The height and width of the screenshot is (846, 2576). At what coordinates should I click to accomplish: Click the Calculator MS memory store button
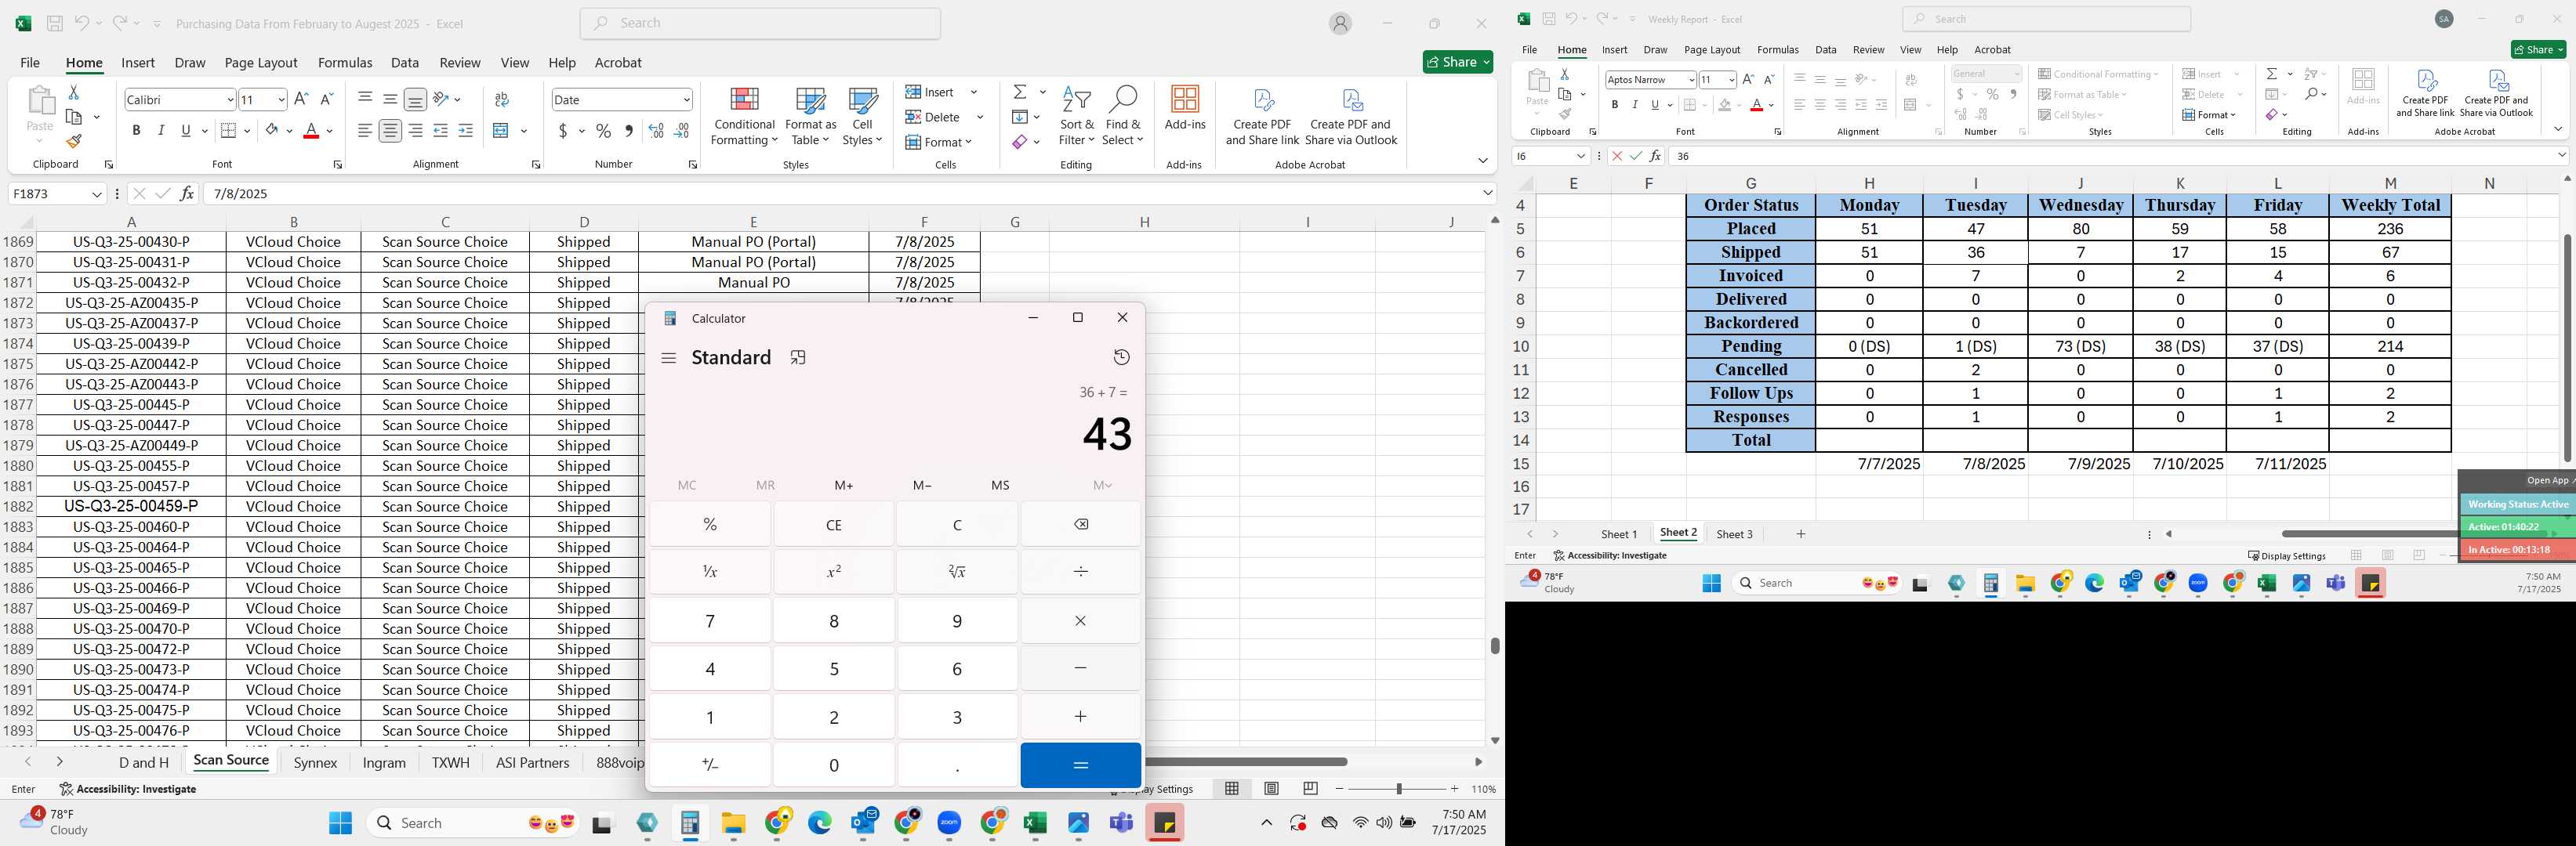pos(1000,486)
